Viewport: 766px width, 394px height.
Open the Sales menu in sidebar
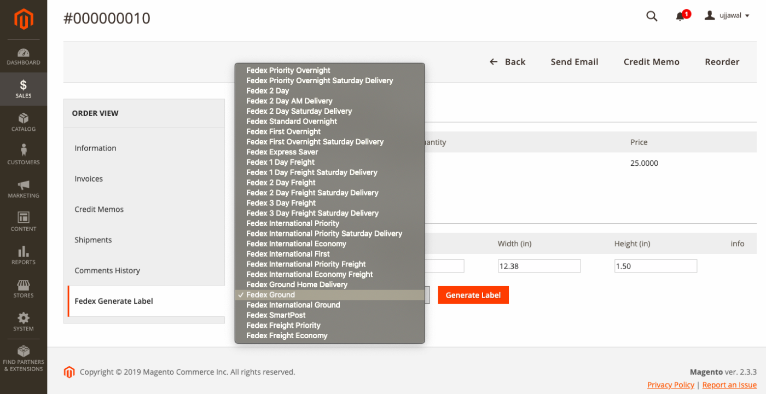(x=24, y=89)
